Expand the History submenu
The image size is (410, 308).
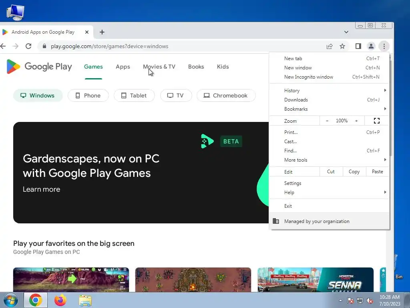pos(330,91)
